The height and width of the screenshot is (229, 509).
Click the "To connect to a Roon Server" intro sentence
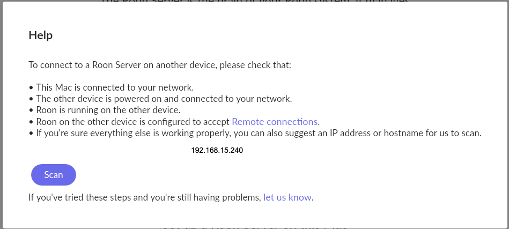coord(107,65)
